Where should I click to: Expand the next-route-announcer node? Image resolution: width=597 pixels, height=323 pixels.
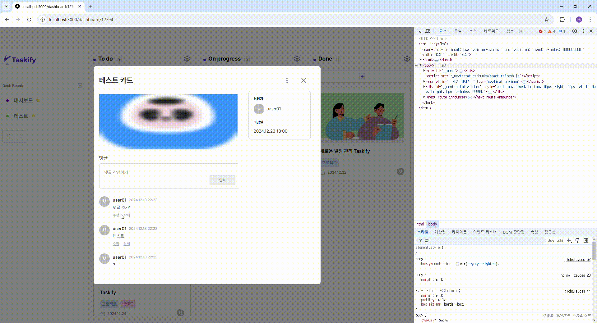coord(424,97)
